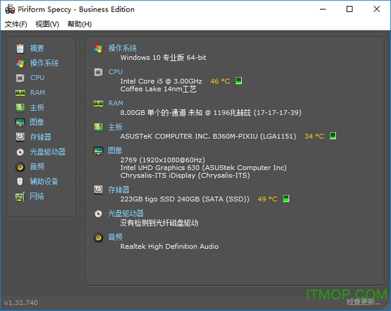This screenshot has height=311, width=391.
Task: Click 'Realtek High Definition Audio' text
Action: (x=169, y=246)
